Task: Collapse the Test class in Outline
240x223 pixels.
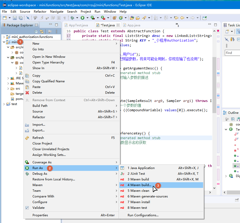Action: click(226, 129)
